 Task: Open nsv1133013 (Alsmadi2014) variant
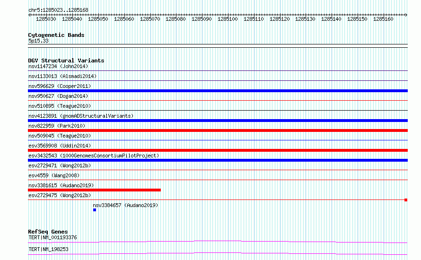click(62, 76)
